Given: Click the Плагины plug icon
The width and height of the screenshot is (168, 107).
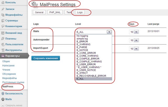Looking at the screenshot, I should (x=3, y=39).
